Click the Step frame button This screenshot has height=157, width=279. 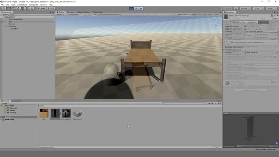[x=141, y=9]
